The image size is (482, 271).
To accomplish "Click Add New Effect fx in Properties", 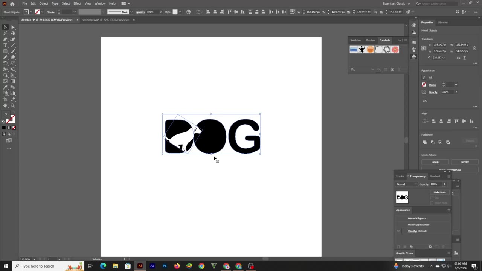I will (x=425, y=100).
